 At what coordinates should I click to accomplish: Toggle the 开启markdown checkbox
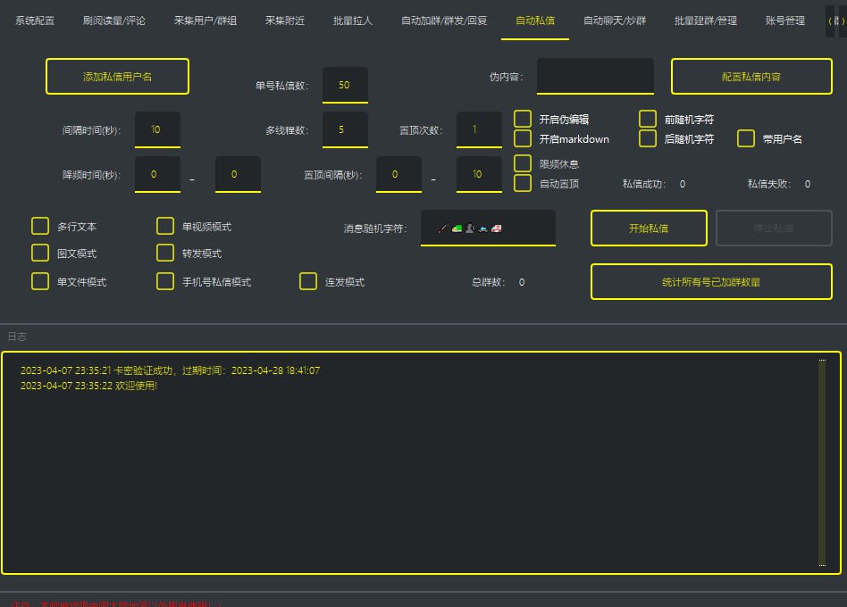click(523, 139)
